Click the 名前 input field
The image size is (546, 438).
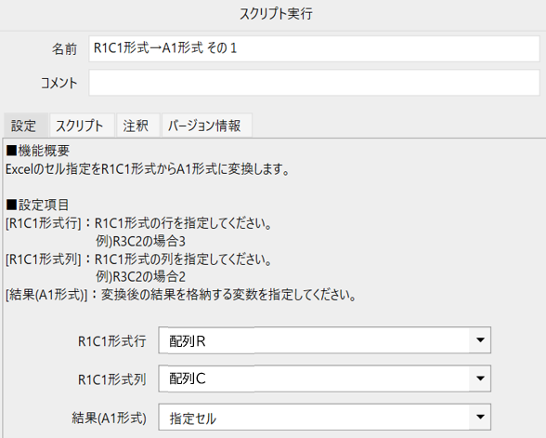[x=314, y=48]
